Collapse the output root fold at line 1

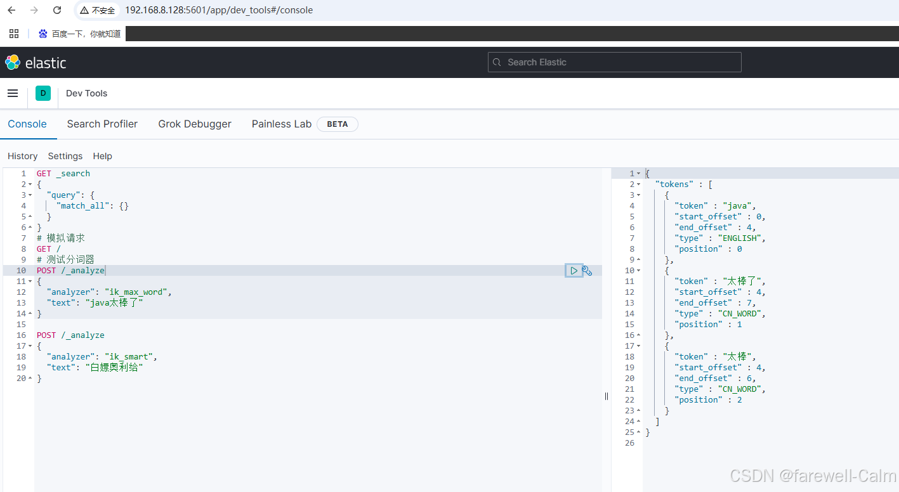638,174
